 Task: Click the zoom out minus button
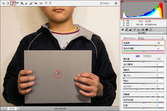coord(3,109)
